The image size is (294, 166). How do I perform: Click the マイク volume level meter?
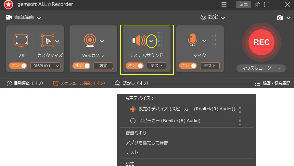(214, 40)
